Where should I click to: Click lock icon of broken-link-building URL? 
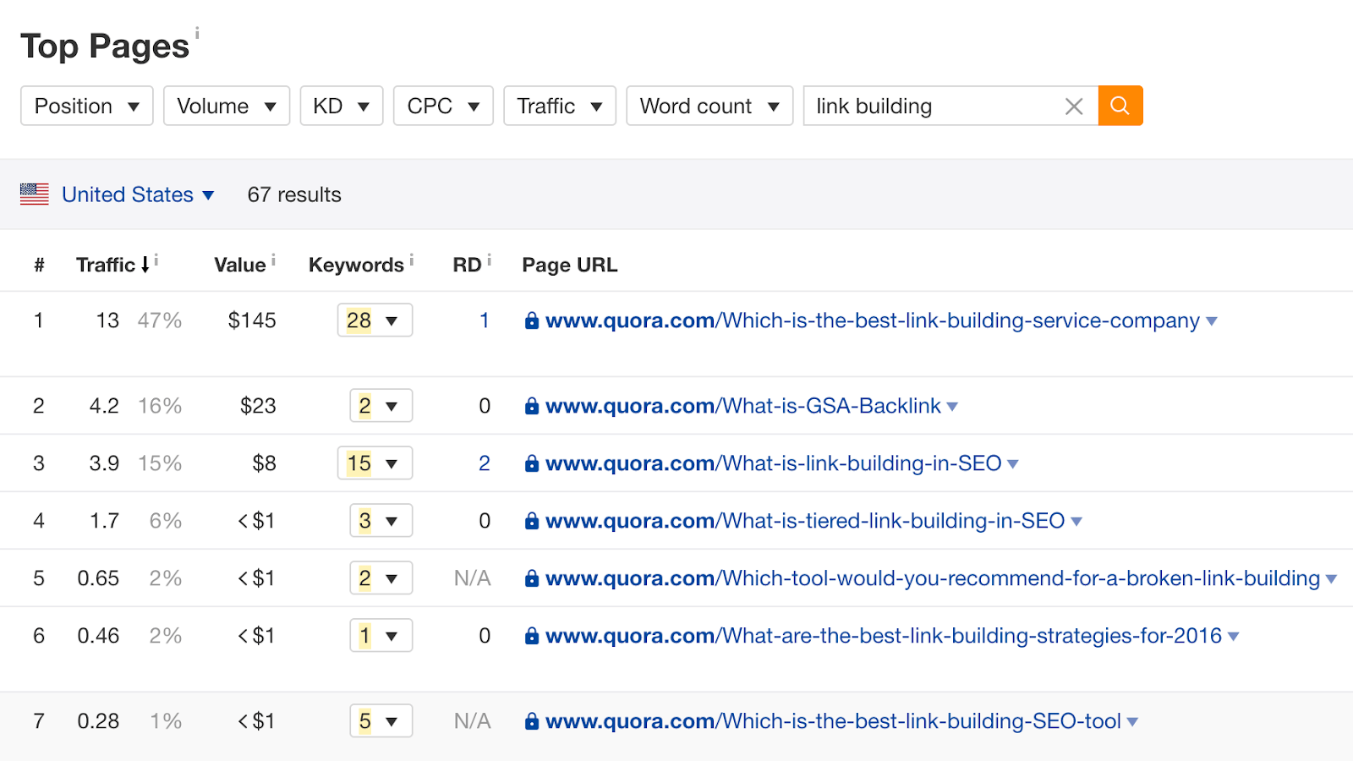[532, 578]
